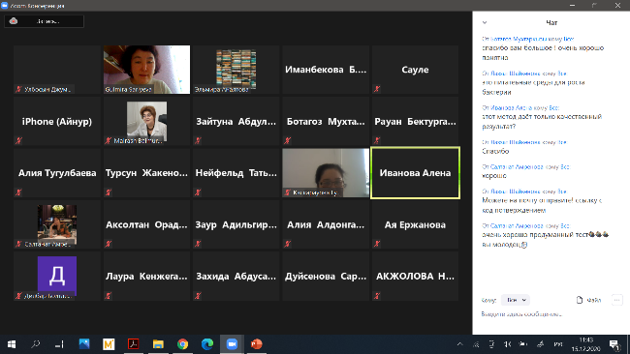Click muted mic icon on Алия Тугулбаева tile
The width and height of the screenshot is (630, 354).
coord(18,192)
